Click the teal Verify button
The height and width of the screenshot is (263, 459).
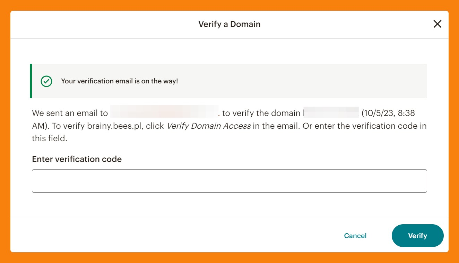[x=417, y=236]
